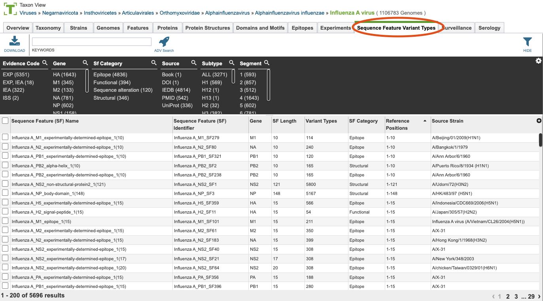543x301 pixels.
Task: Check row Influenza A_M1_SF279
Action: click(5, 137)
